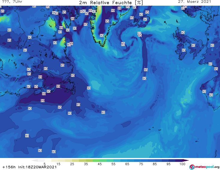Click the '???, 7Uhr' time label
Image resolution: width=220 pixels, height=170 pixels.
pos(12,2)
